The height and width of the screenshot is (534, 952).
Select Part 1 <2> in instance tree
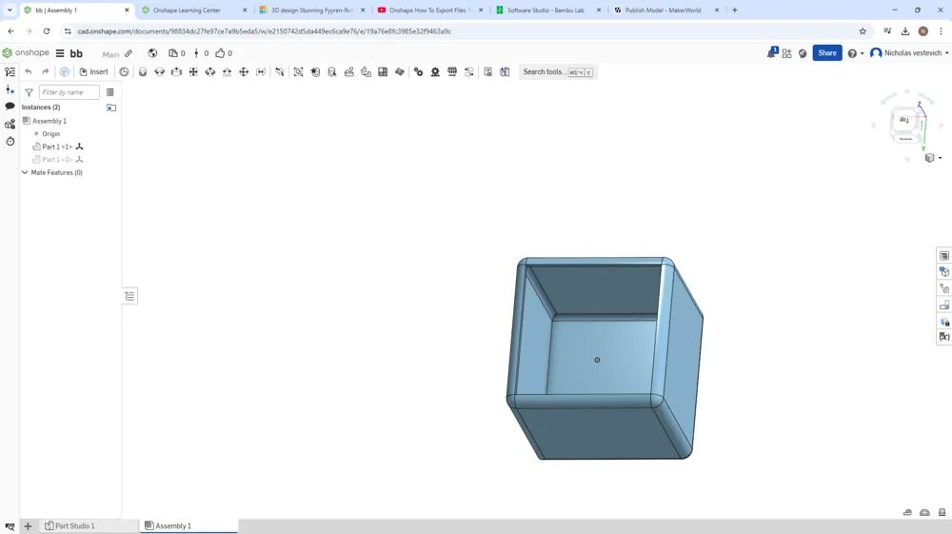point(58,160)
